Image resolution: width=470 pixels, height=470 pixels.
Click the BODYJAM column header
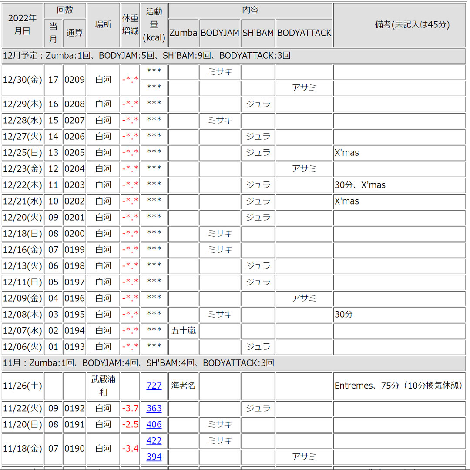220,33
